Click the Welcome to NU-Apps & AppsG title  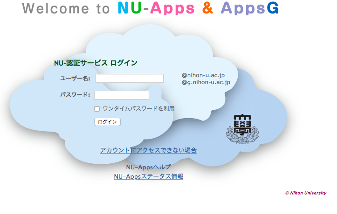pyautogui.click(x=150, y=8)
